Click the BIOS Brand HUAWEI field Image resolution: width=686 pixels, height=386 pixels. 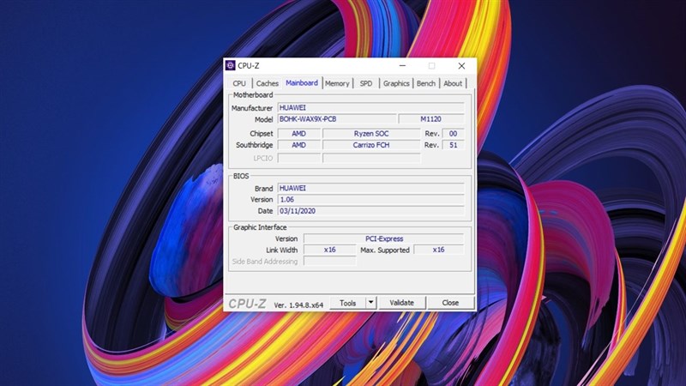371,188
